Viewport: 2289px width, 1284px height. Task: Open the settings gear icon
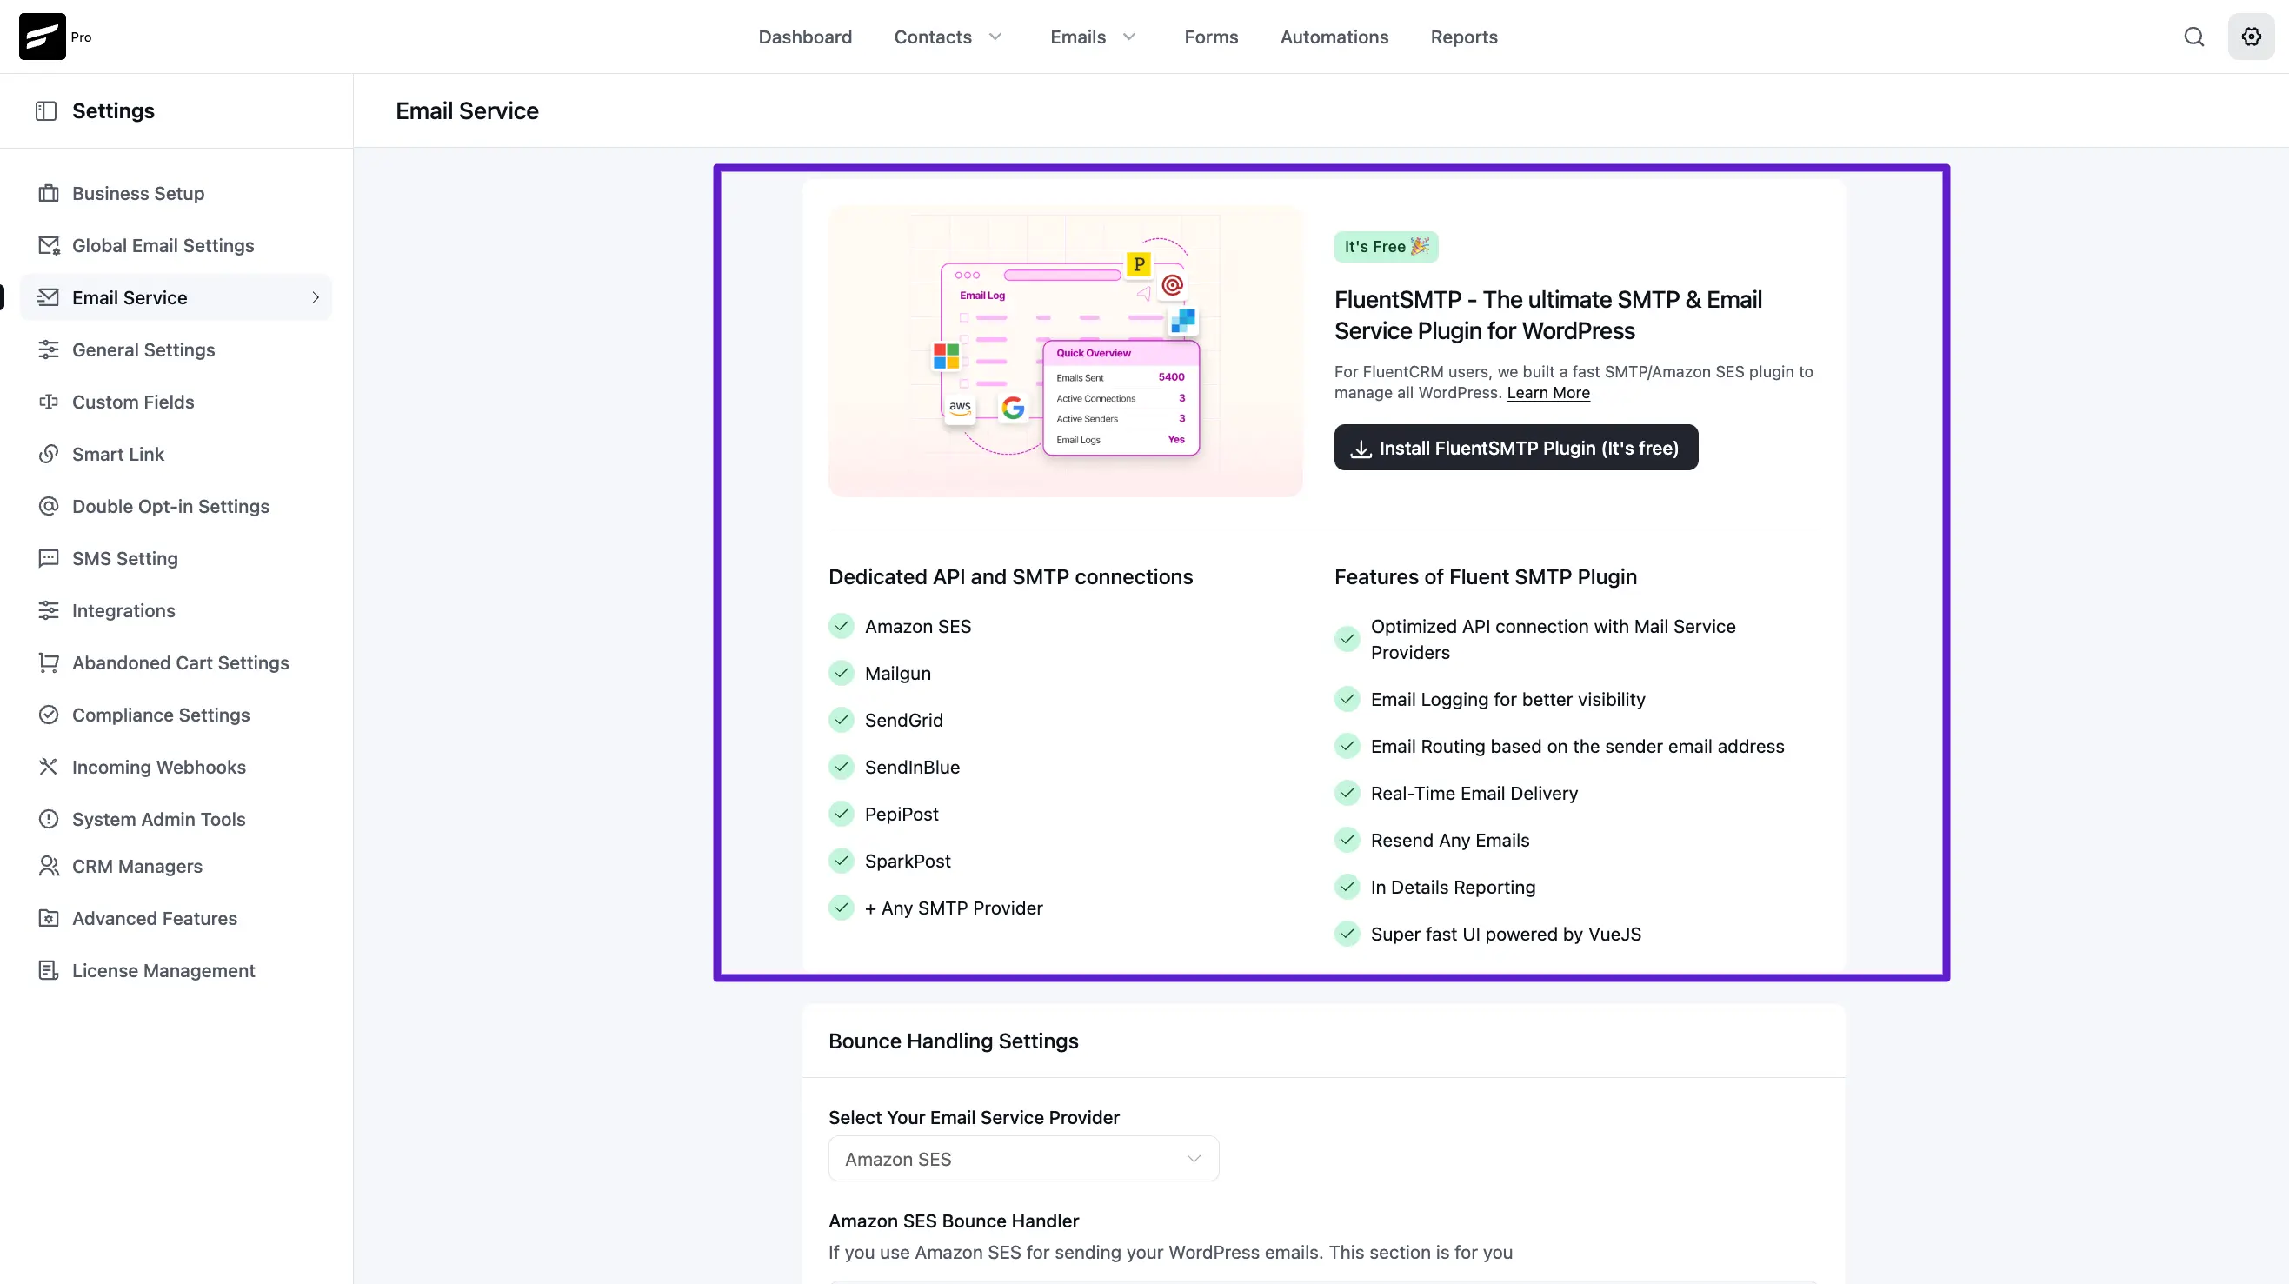(2251, 37)
